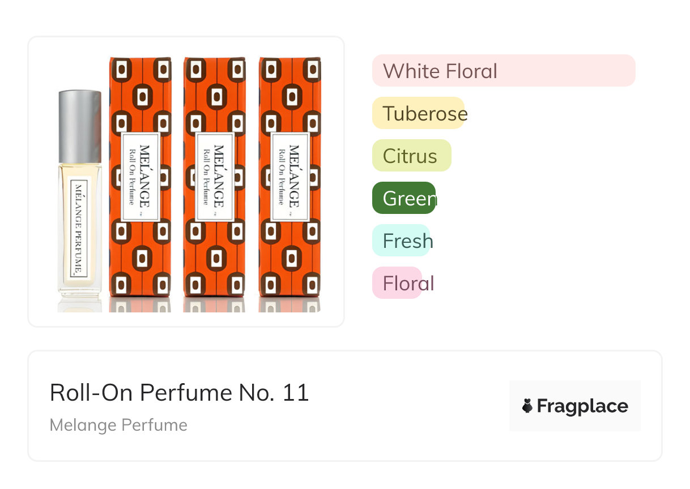Select the Tuberose accord bar
The height and width of the screenshot is (489, 690).
point(419,113)
